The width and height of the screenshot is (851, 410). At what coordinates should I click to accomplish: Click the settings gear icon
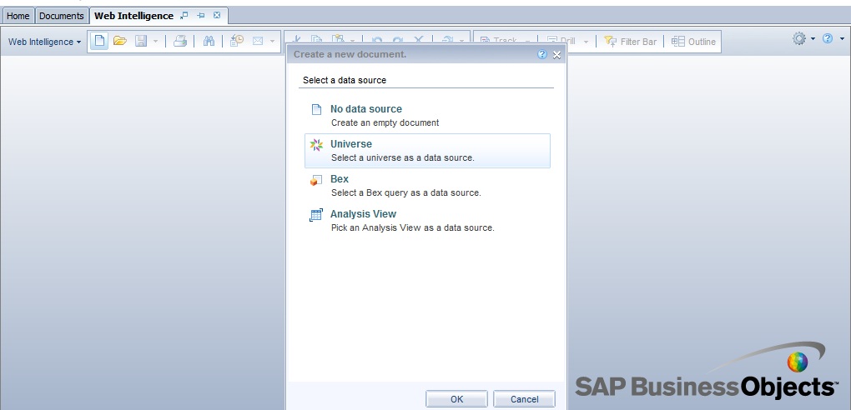click(x=799, y=38)
